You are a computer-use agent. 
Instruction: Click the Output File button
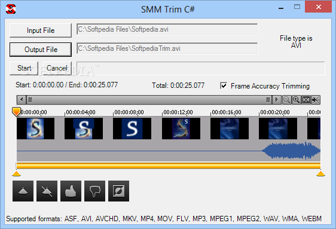pos(41,50)
